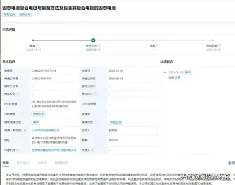Click 发明公布 tag in 专利类型 row

[x=38, y=114]
